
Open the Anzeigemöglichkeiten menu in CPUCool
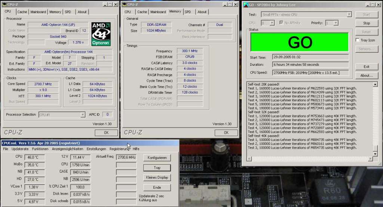click(67, 149)
